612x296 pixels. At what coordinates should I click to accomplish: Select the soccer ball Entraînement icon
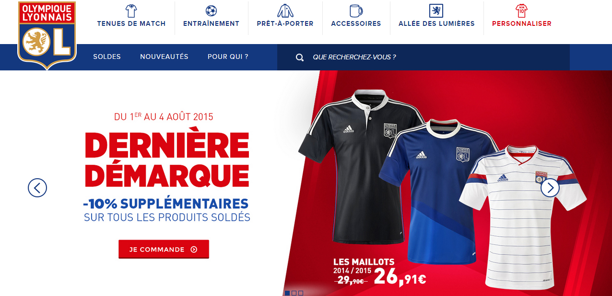[x=211, y=11]
